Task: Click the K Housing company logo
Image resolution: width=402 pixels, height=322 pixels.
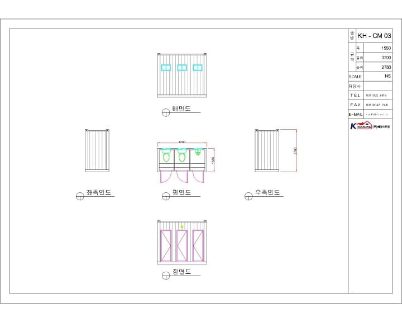Action: click(370, 126)
